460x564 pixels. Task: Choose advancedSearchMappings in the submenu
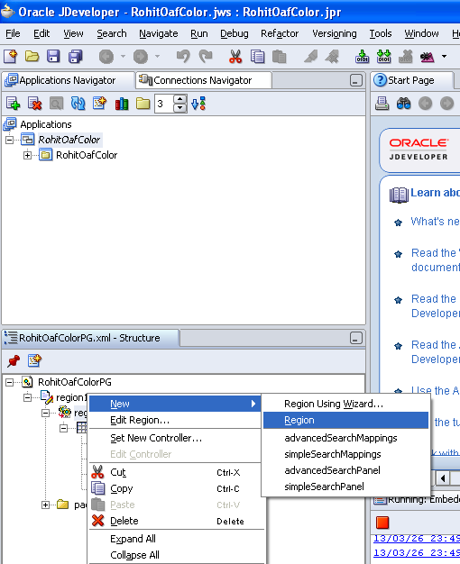(x=345, y=438)
